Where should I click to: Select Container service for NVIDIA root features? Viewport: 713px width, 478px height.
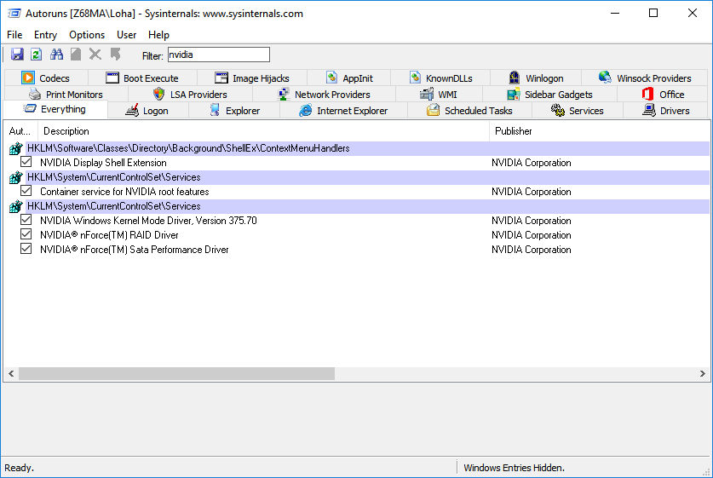356,192
